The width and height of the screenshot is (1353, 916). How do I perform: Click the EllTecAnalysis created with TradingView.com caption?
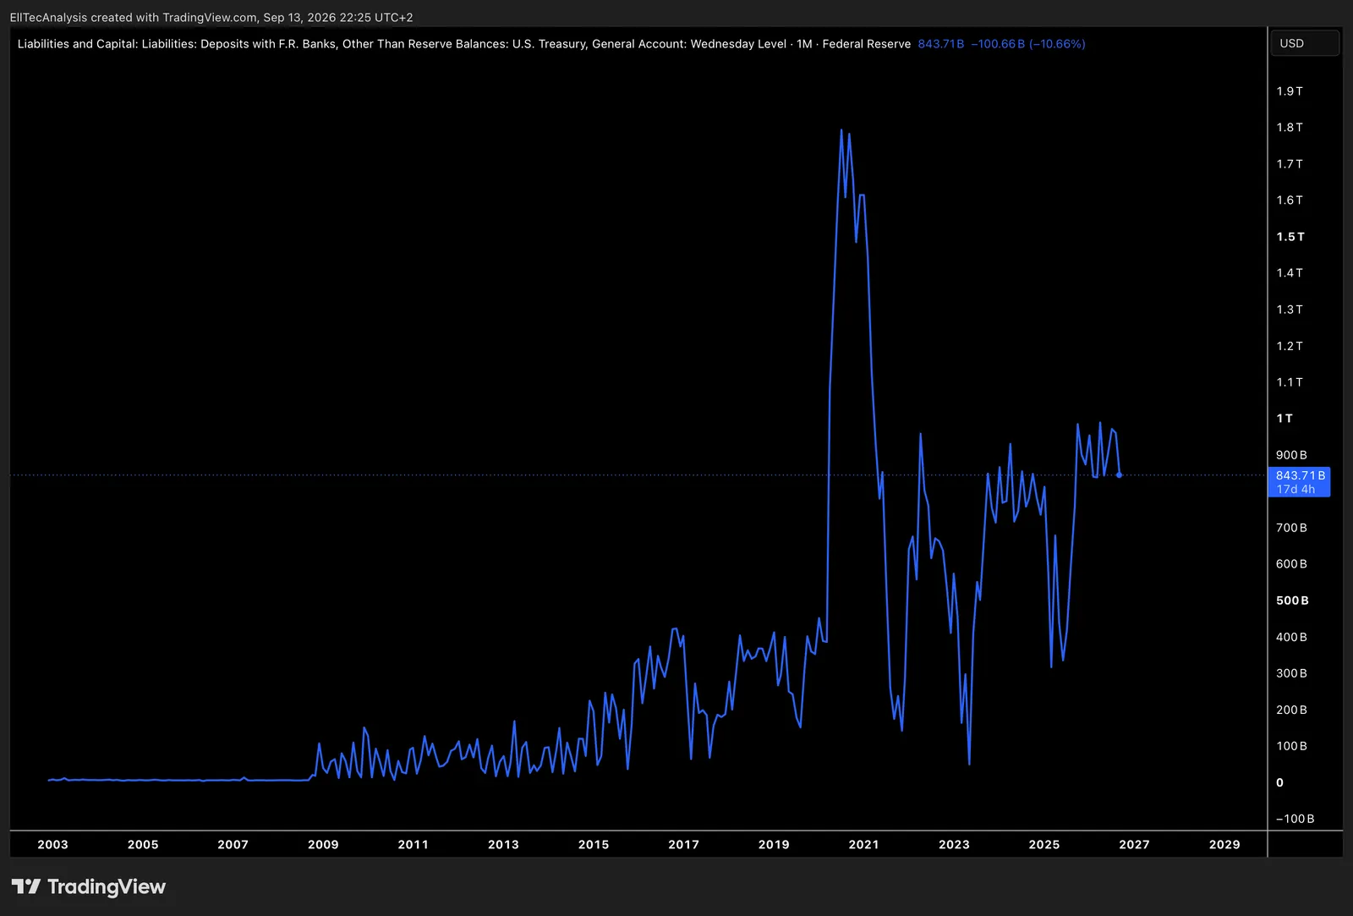point(211,17)
